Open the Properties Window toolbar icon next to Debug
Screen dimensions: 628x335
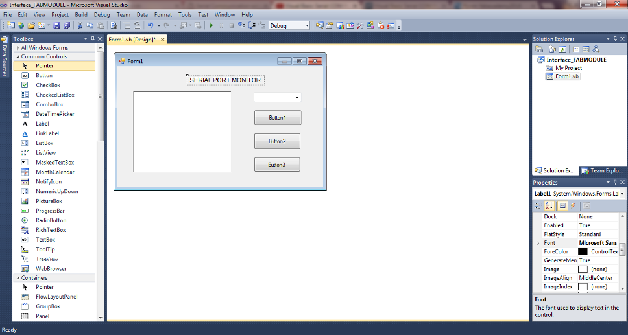pos(330,25)
